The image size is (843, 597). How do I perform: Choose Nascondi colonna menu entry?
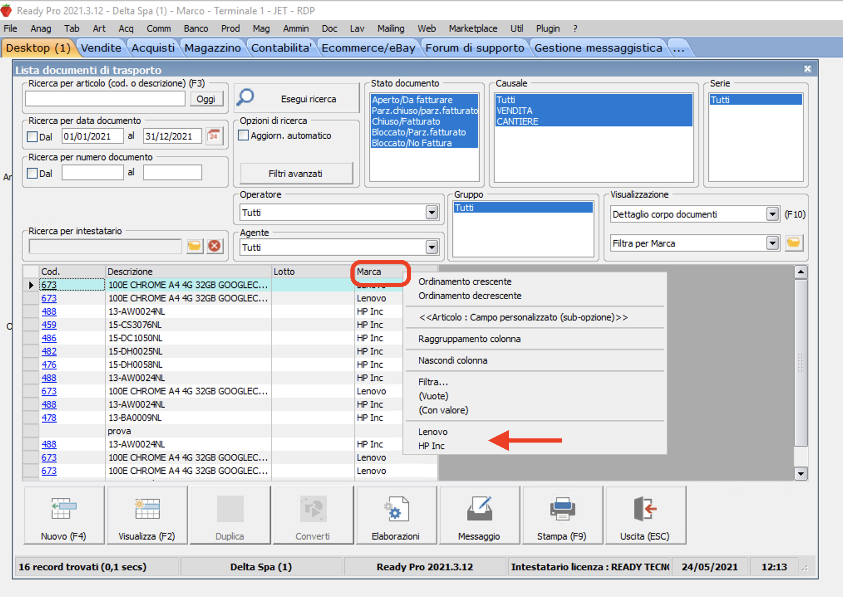tap(453, 360)
